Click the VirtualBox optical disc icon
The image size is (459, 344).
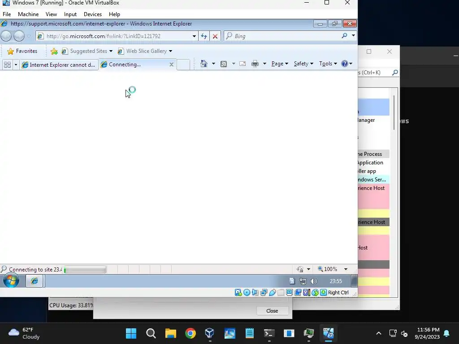point(247,292)
